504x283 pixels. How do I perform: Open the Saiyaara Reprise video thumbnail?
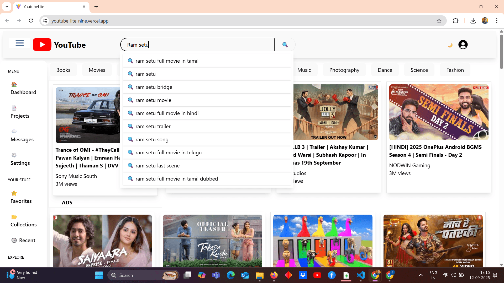coord(102,241)
